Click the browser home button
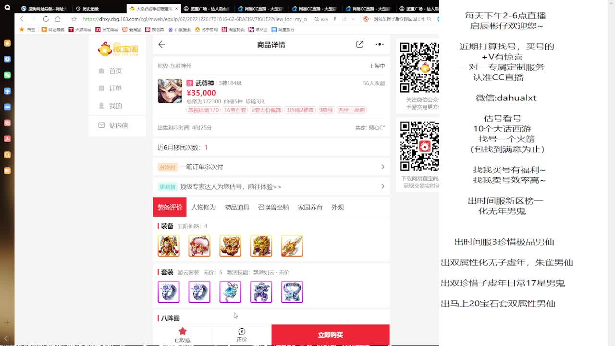Screen dimensions: 615x346 click(58, 19)
